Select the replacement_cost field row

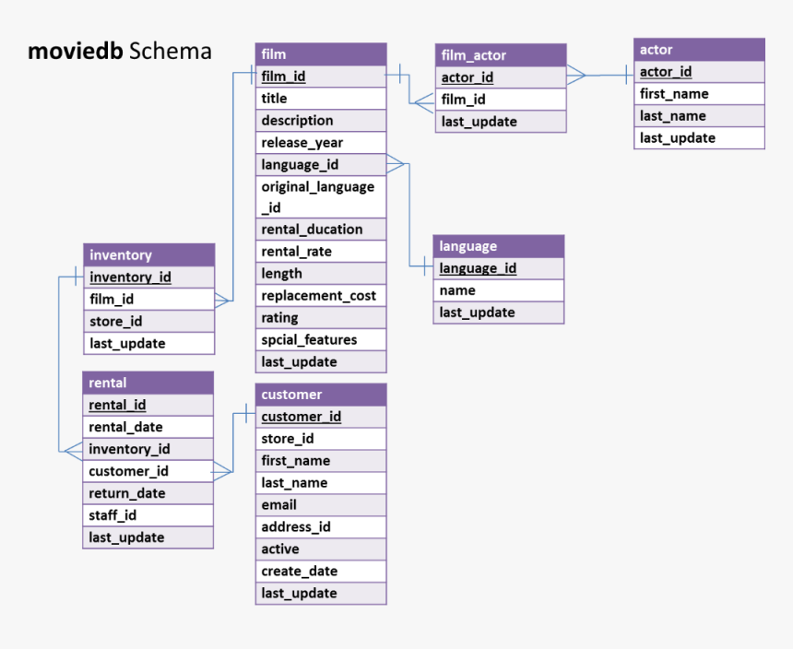(x=321, y=295)
